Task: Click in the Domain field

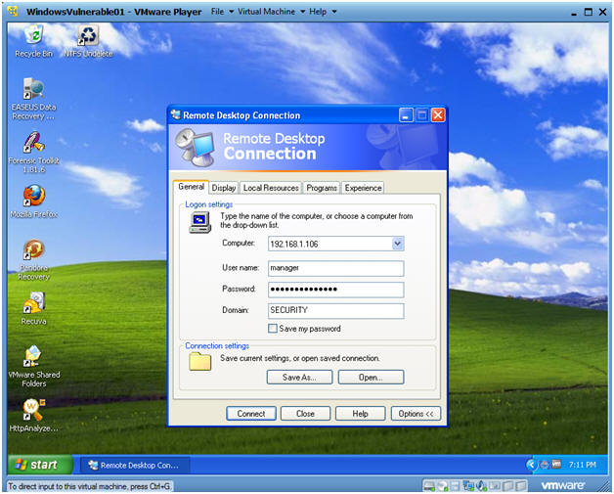Action: [336, 311]
